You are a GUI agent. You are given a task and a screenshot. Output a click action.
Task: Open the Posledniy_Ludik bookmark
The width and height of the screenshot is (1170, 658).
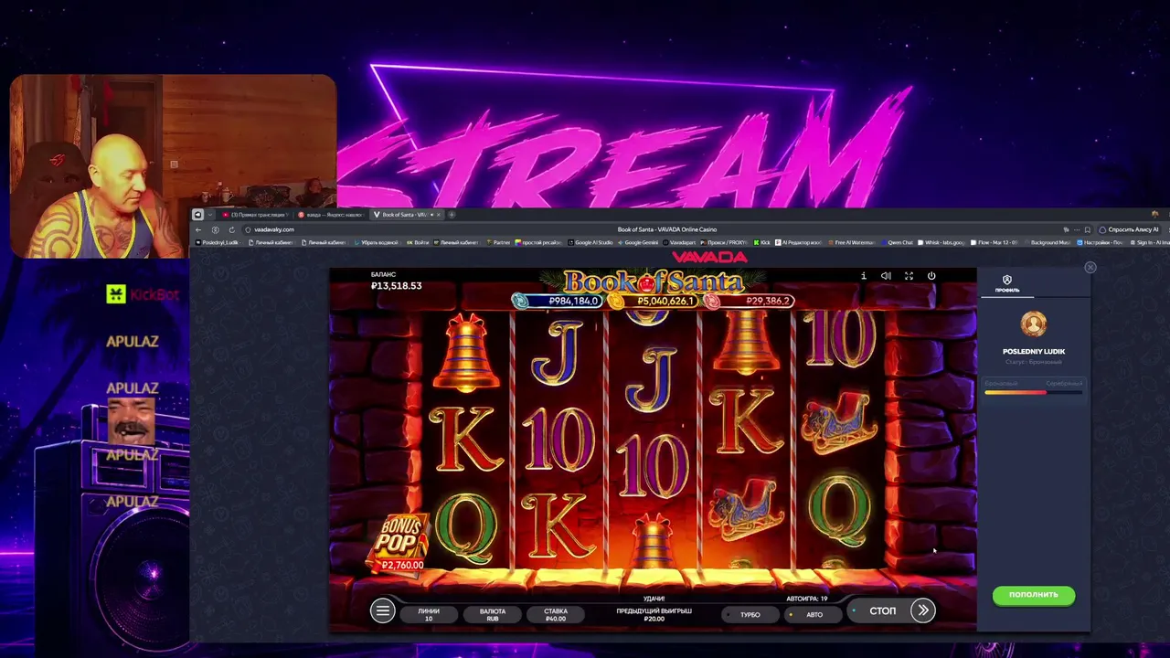click(218, 242)
